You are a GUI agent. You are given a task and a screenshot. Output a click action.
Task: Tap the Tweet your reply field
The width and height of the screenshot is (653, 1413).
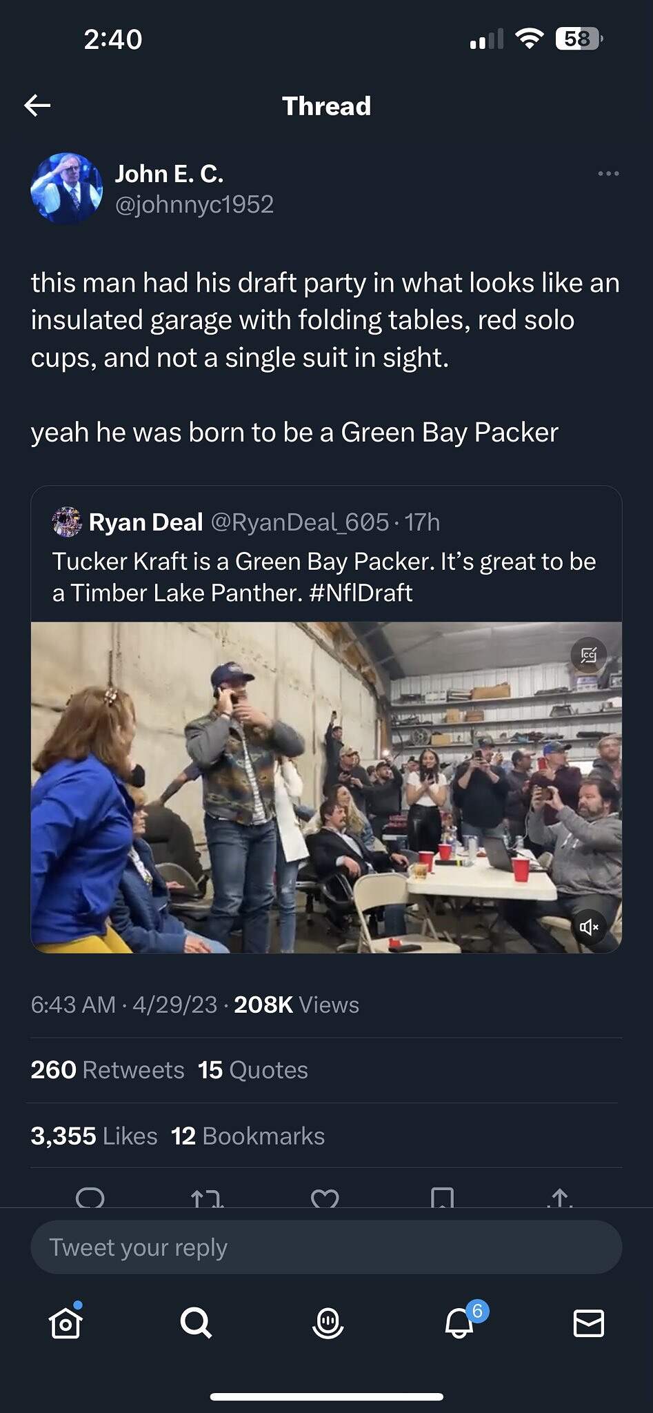click(x=326, y=1247)
